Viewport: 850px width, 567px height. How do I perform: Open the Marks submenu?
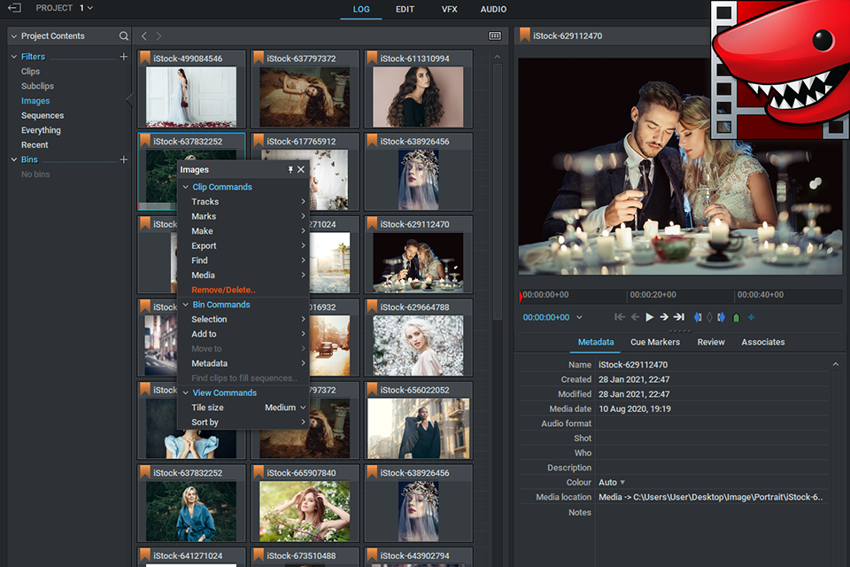click(x=243, y=216)
